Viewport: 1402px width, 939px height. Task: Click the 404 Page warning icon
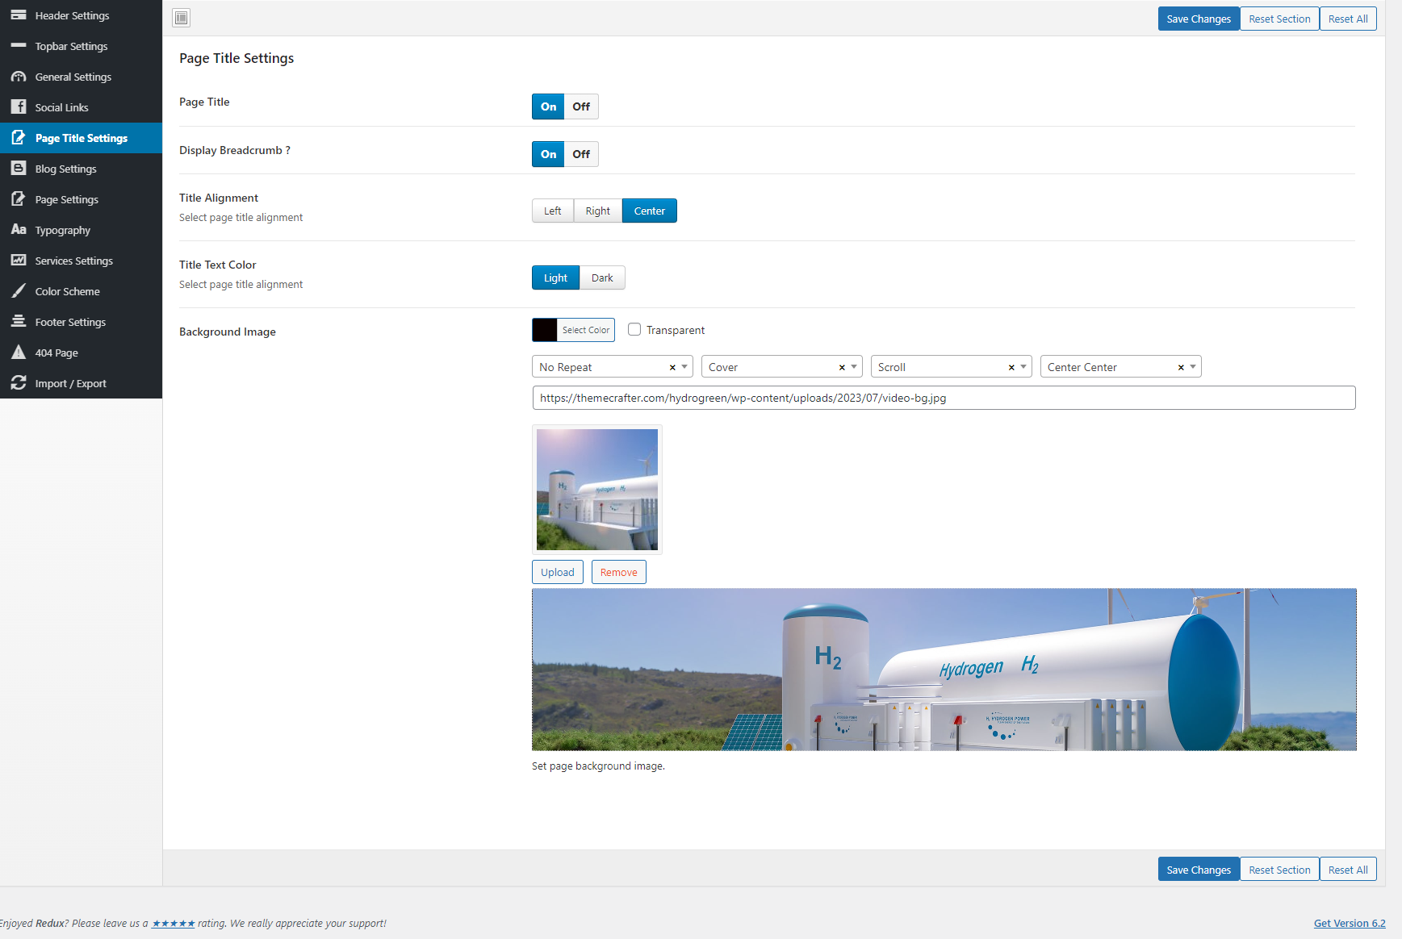(x=19, y=353)
